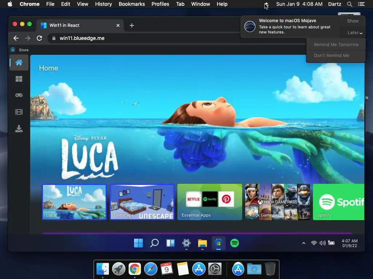Image resolution: width=373 pixels, height=279 pixels.
Task: Expand hidden tray icons chevron
Action: [304, 243]
